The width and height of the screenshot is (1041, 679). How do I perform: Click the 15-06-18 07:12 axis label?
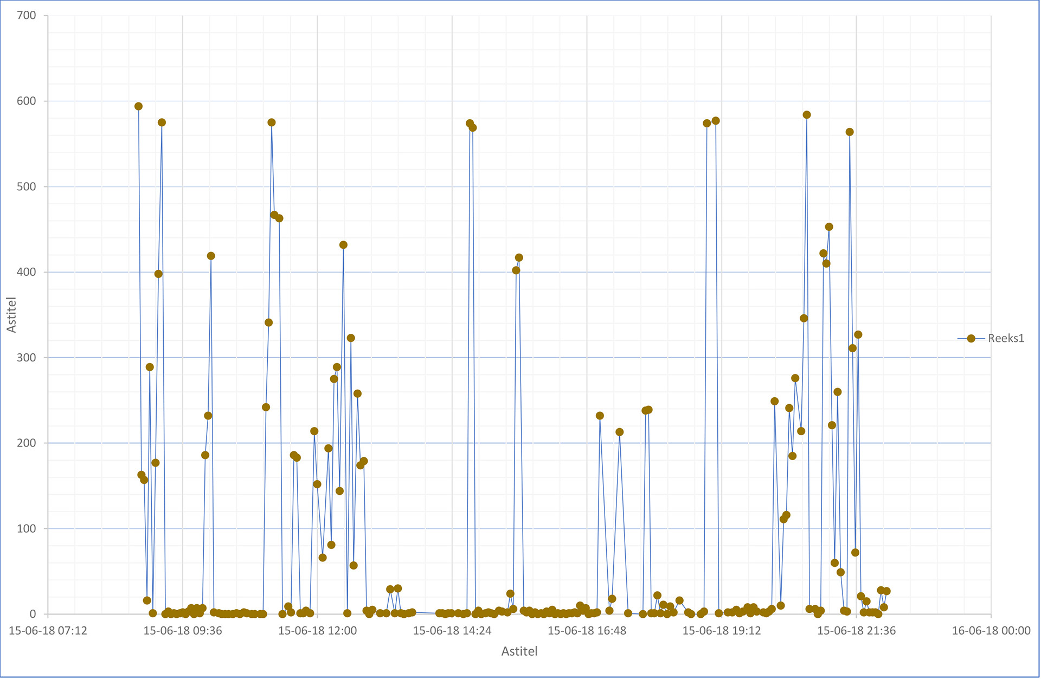48,631
